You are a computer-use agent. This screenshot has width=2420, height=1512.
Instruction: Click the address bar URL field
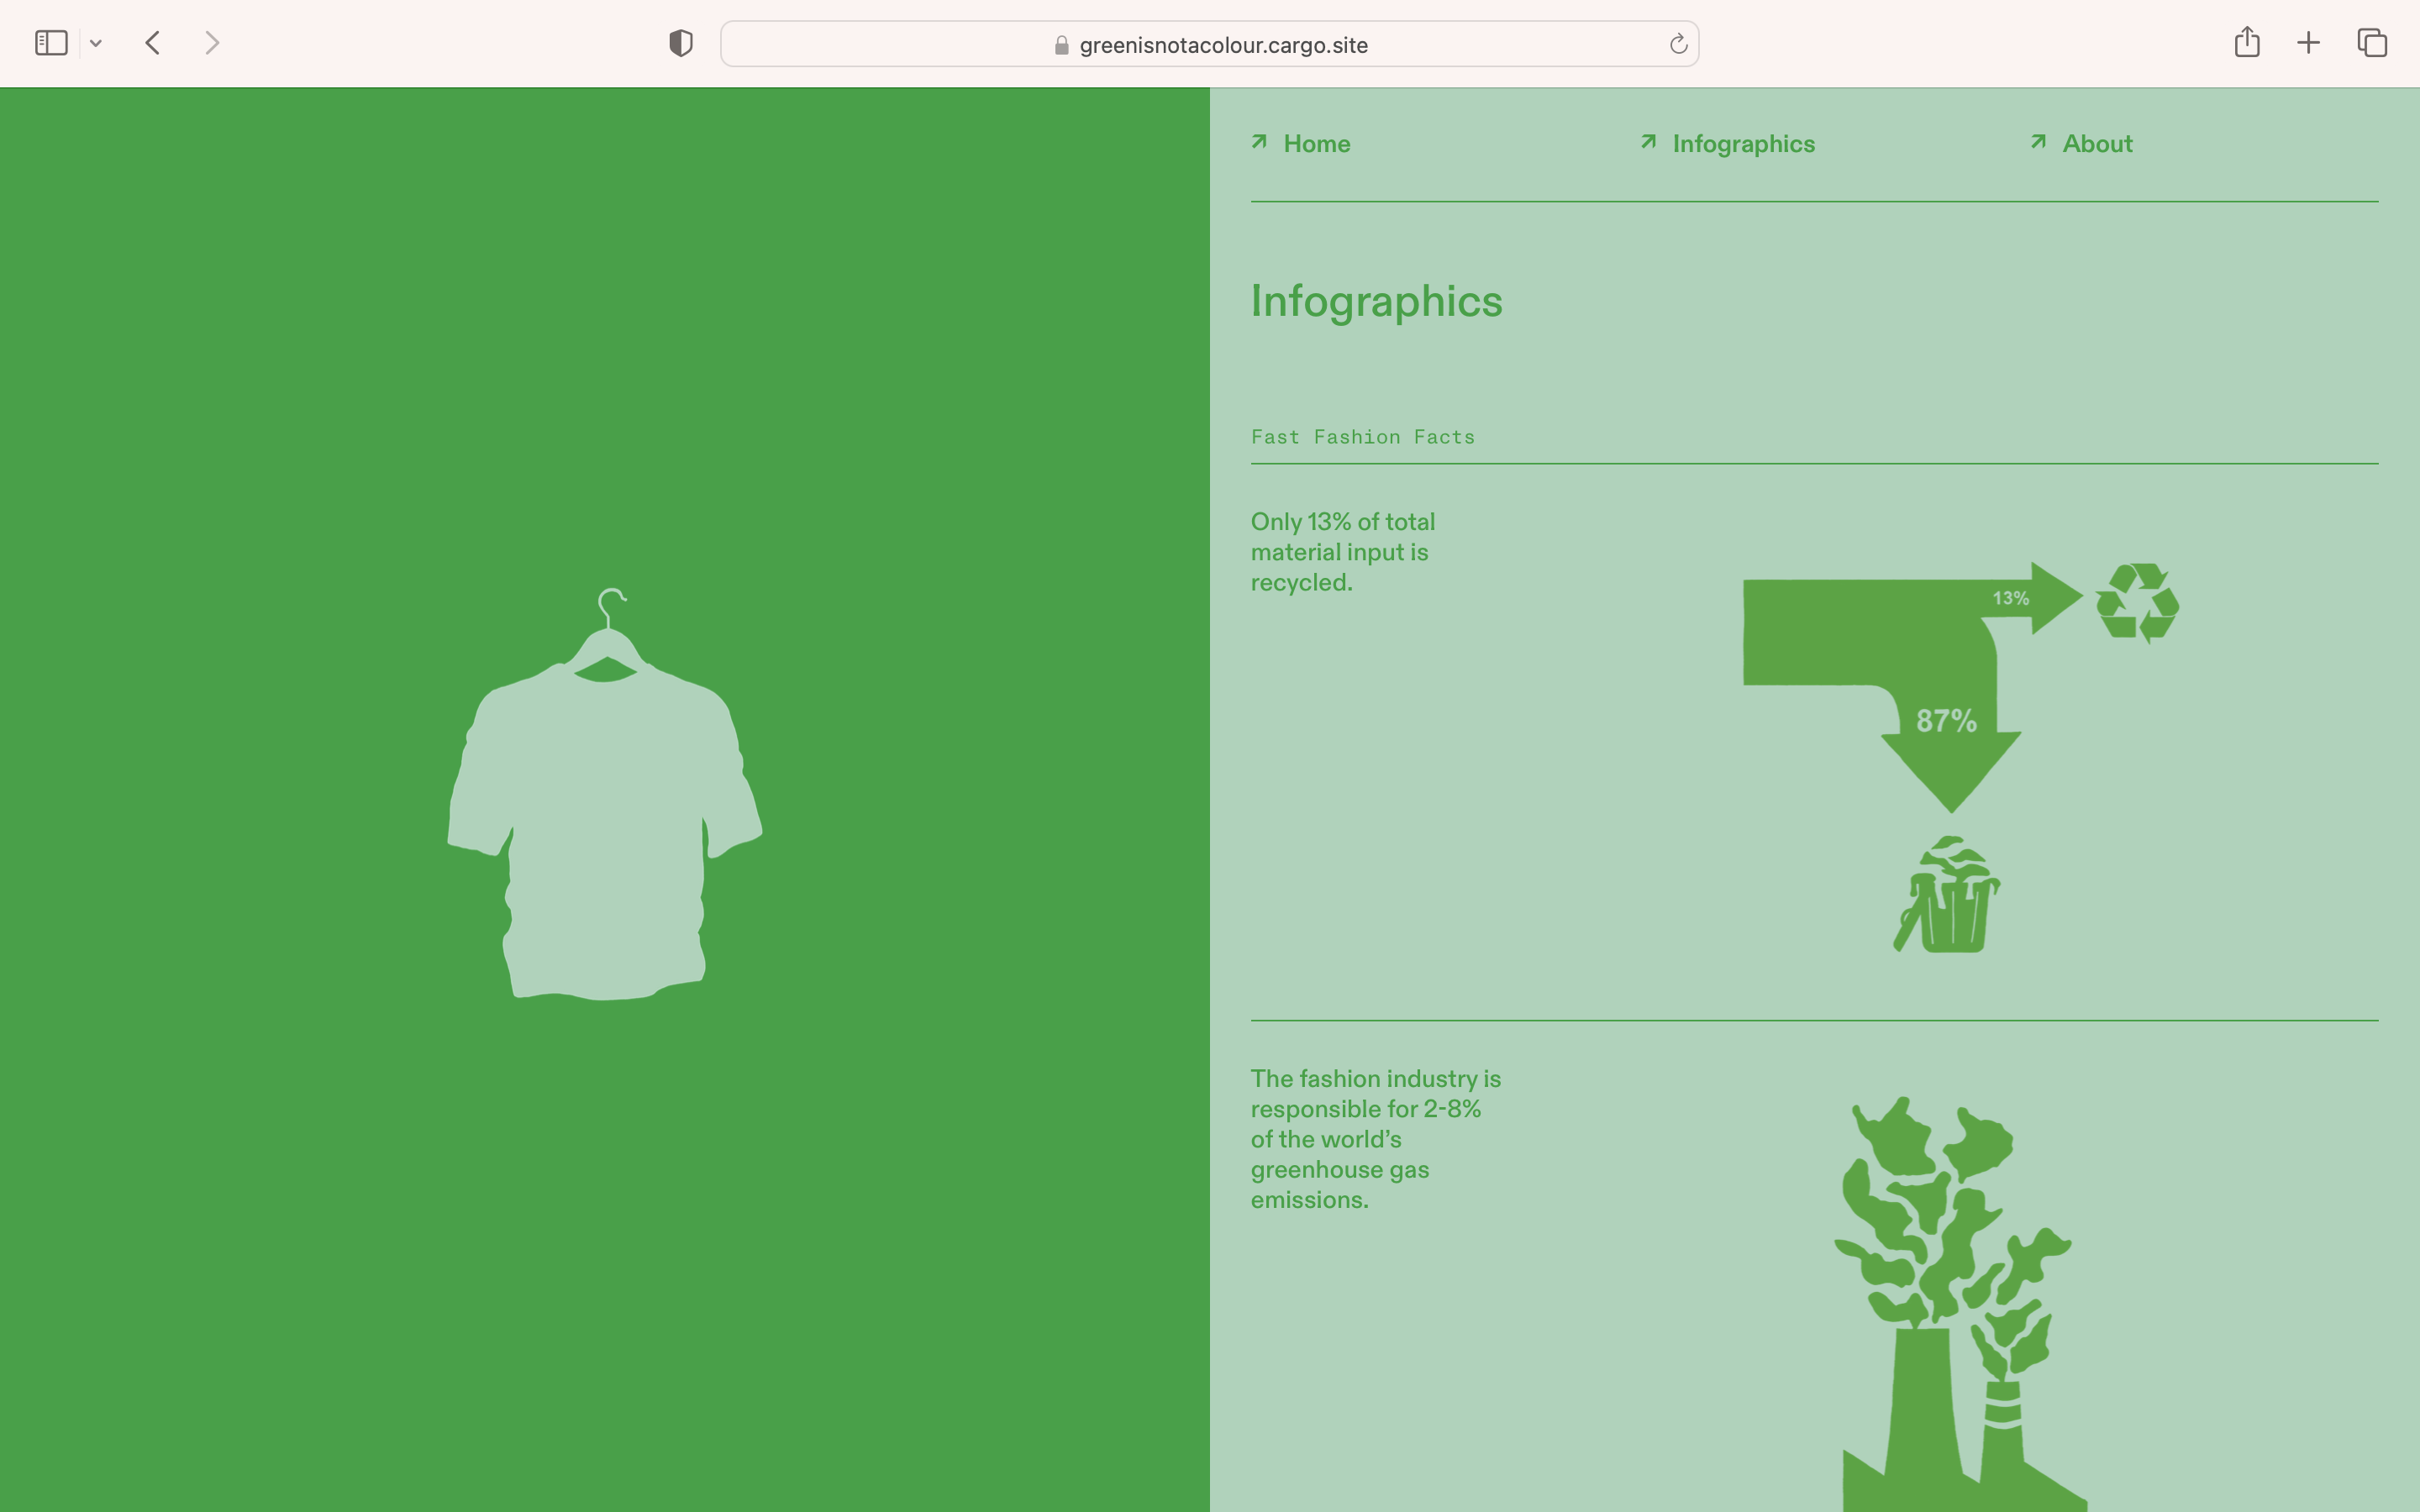(x=1208, y=45)
